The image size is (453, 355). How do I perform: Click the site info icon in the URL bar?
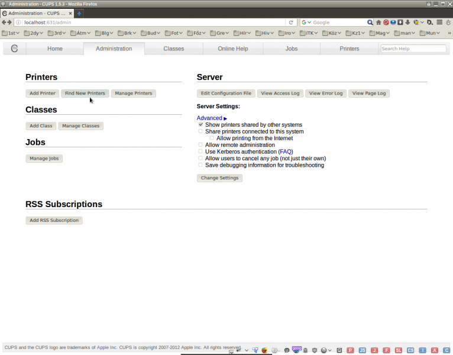[18, 22]
